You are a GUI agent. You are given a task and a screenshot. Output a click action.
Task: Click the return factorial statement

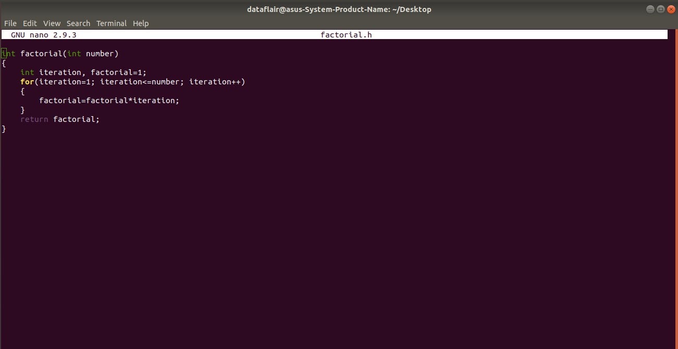coord(59,119)
